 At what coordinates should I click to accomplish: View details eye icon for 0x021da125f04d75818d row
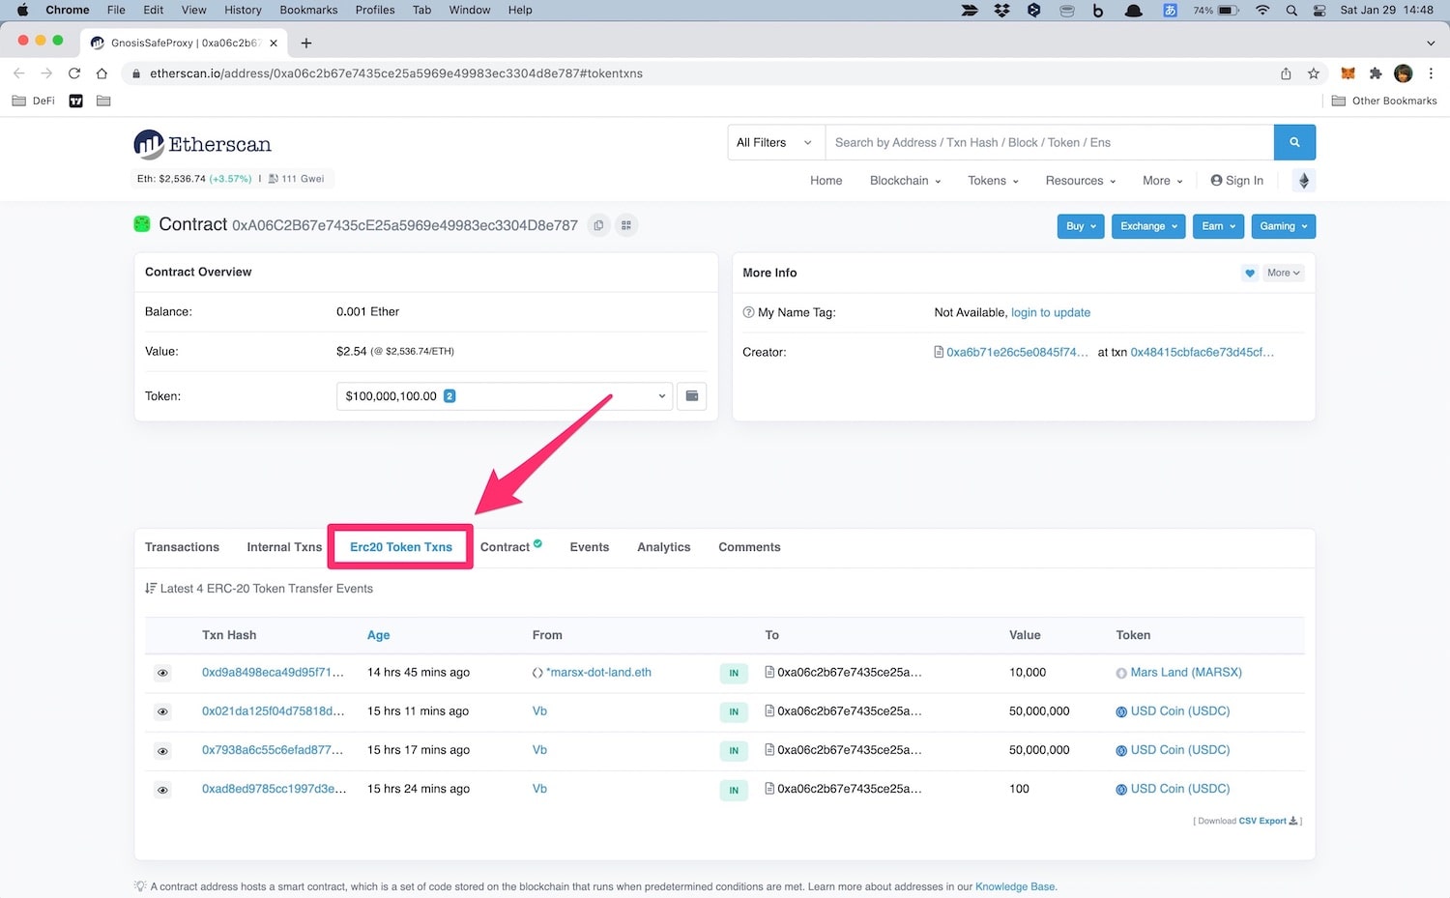click(x=162, y=711)
